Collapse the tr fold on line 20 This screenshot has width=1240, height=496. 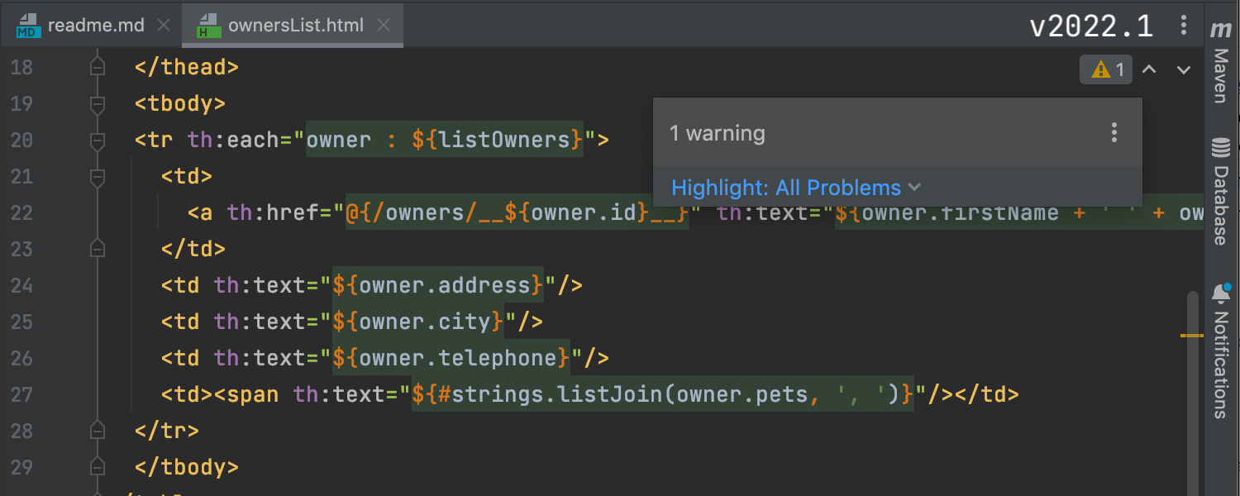[98, 141]
